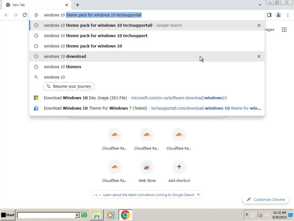
Task: Select the plain 'windows 10' search suggestion
Action: point(147,77)
